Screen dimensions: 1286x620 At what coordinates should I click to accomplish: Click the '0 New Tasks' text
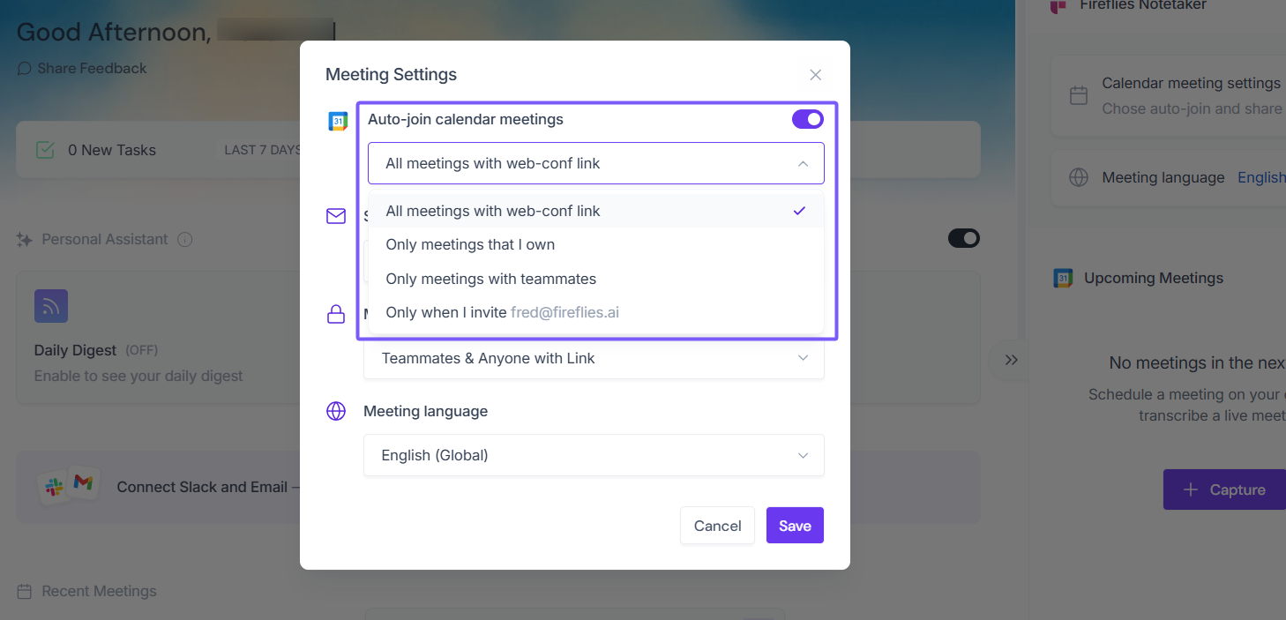(x=112, y=150)
